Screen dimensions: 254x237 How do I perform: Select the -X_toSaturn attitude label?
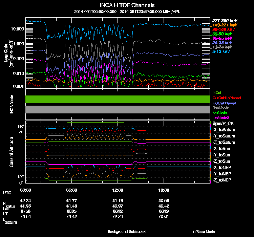click(224, 130)
